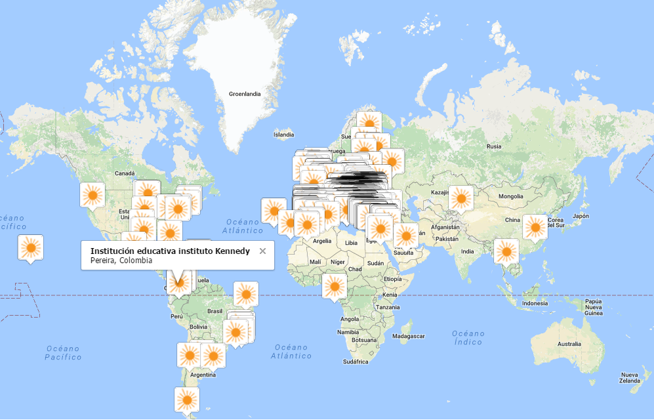Screen dimensions: 654x420
Task: Click the sun marker near Saudi Arabia
Action: coord(406,236)
